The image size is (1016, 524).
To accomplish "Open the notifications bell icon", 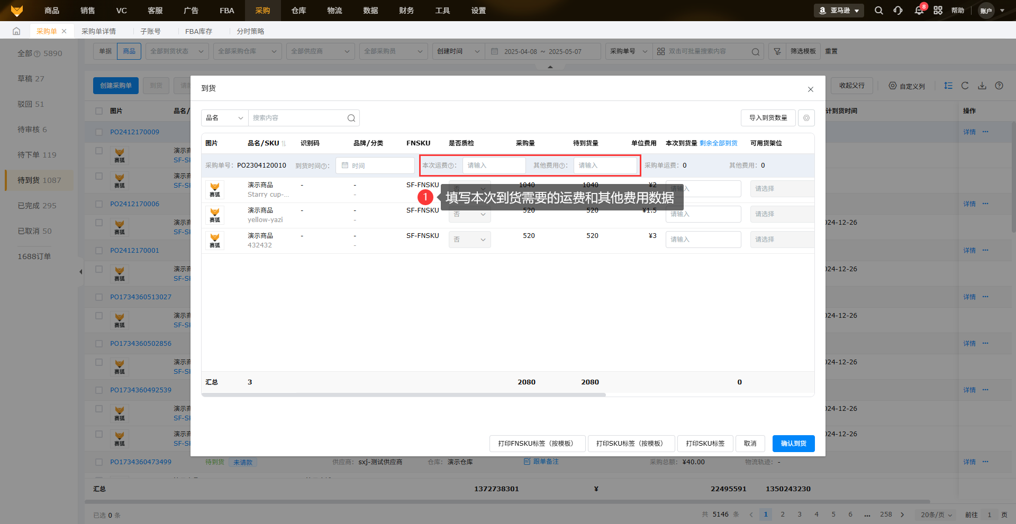I will click(x=919, y=11).
